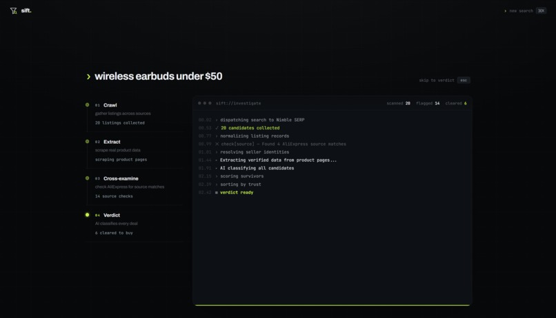
Task: Click the middle terminal window dot
Action: click(205, 103)
